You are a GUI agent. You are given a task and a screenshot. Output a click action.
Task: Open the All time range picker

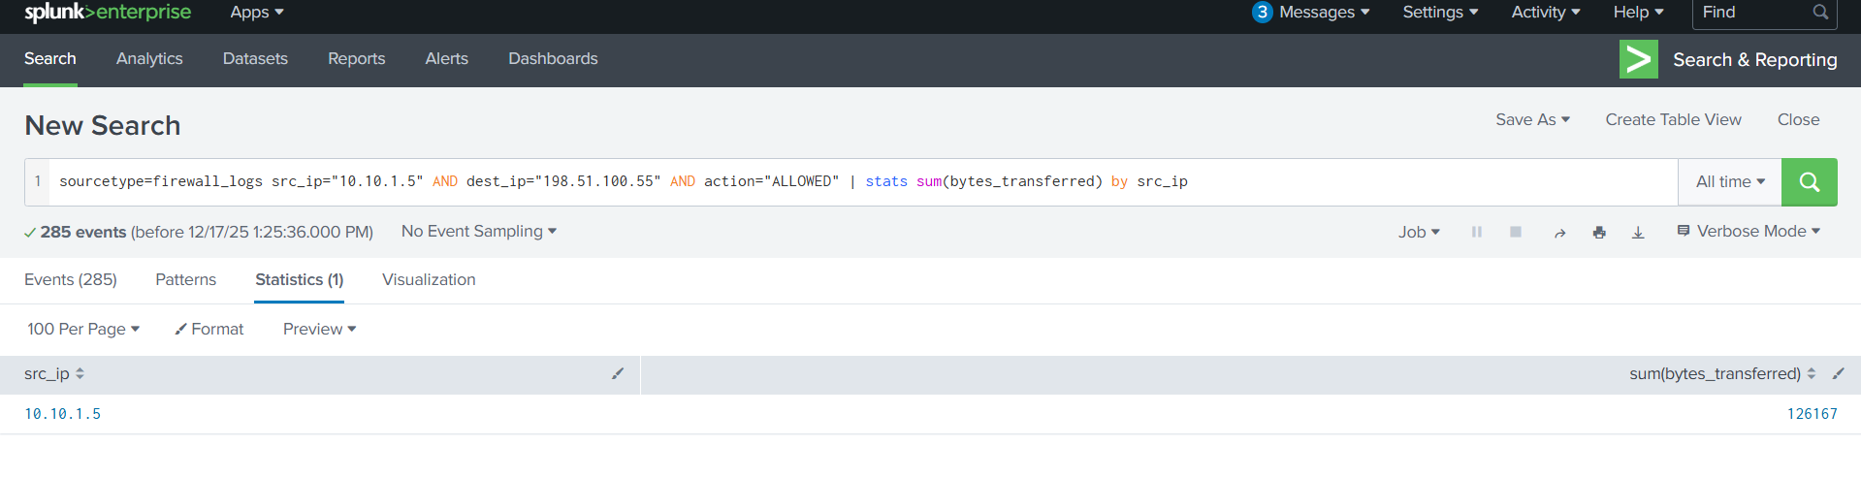pos(1729,182)
